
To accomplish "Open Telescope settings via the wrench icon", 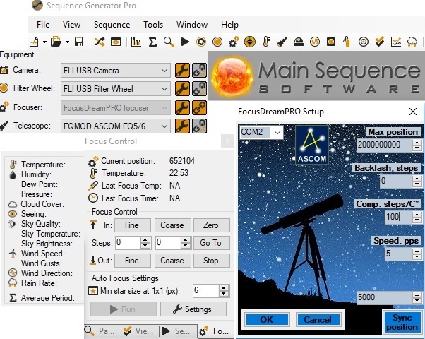I will point(182,126).
